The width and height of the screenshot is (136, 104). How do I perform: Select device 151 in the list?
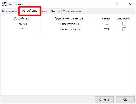click(22, 29)
